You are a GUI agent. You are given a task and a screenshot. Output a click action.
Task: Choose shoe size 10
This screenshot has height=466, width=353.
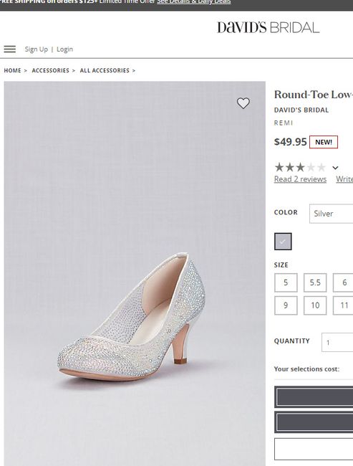pos(315,305)
